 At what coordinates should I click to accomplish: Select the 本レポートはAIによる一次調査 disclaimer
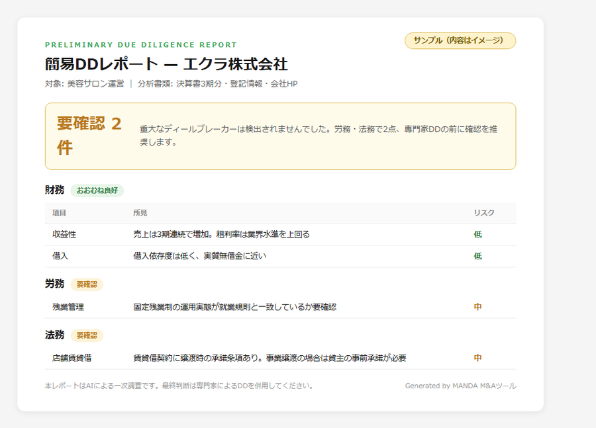click(179, 386)
